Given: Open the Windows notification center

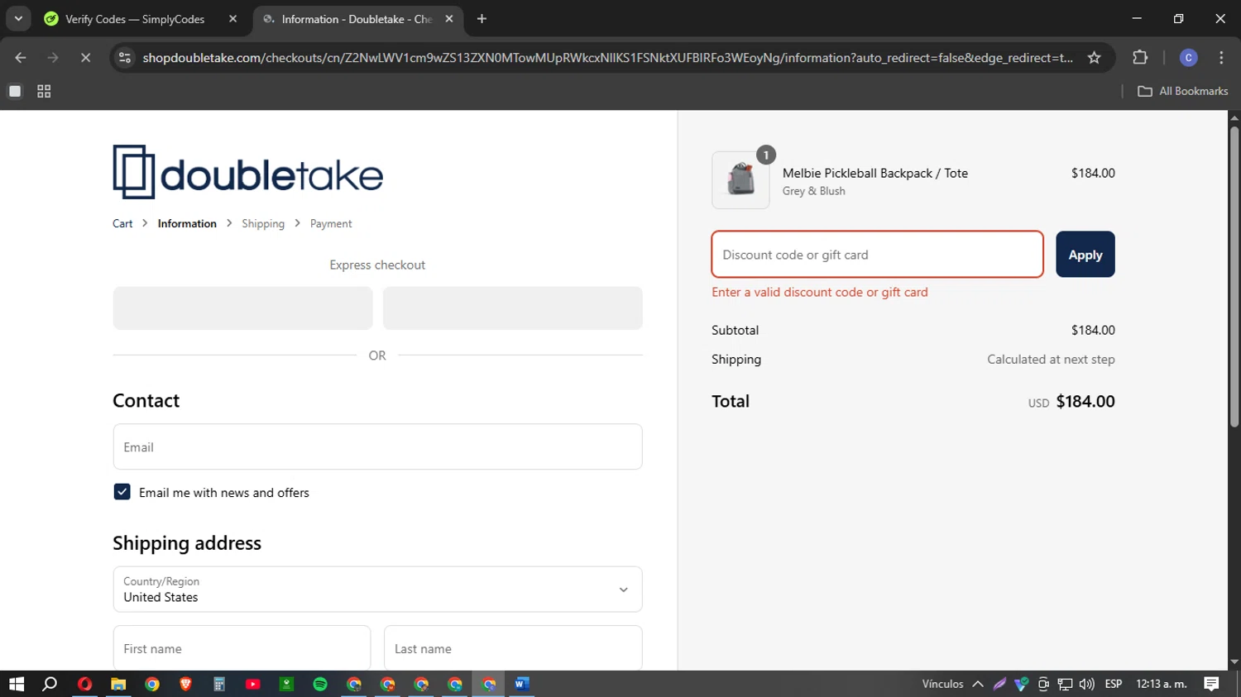Looking at the screenshot, I should (1212, 684).
